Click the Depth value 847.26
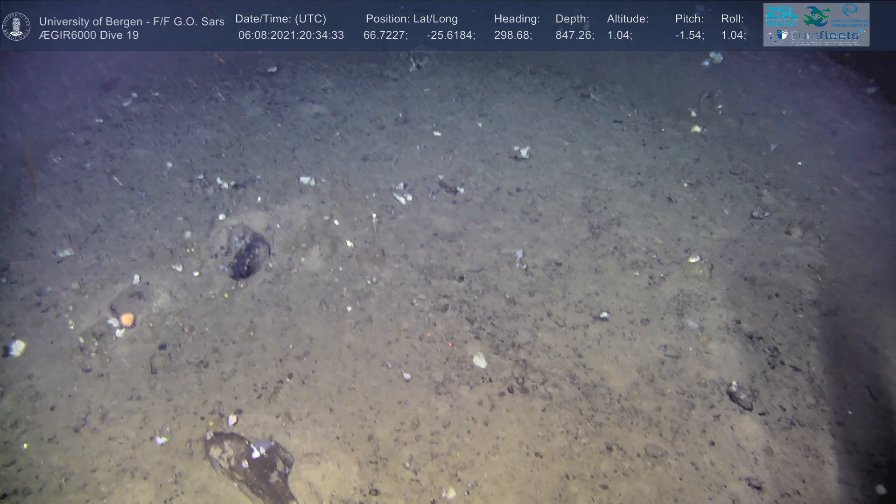Viewport: 896px width, 504px height. point(574,35)
